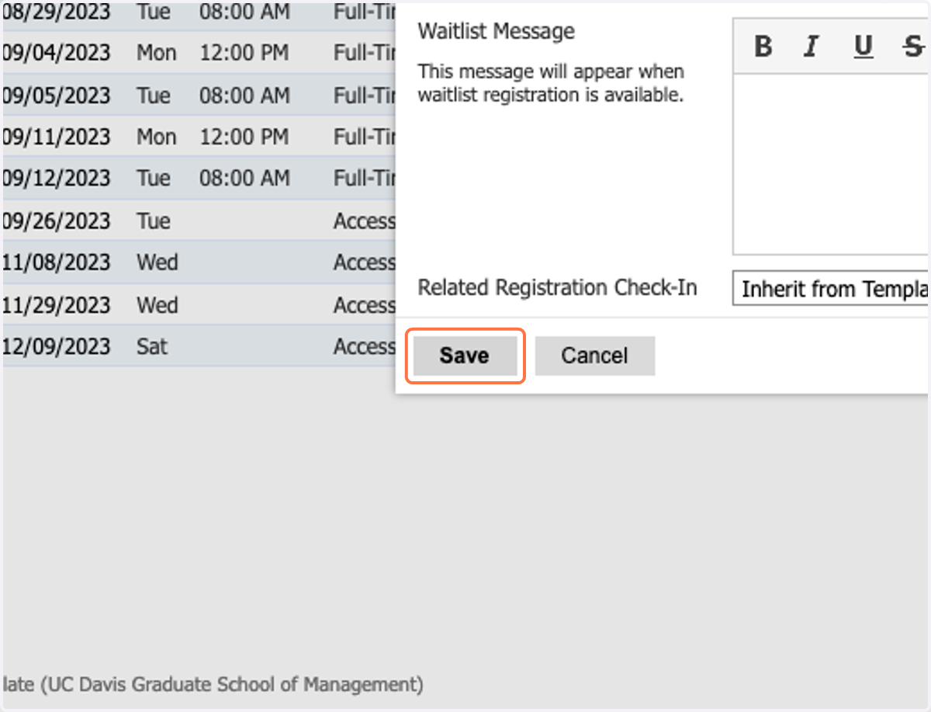The image size is (931, 712).
Task: Select the 08/29/2023 date cell
Action: click(56, 12)
